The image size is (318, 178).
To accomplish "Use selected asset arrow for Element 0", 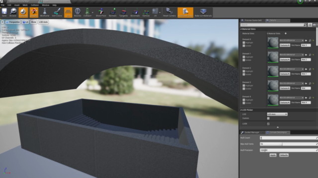I will pyautogui.click(x=306, y=41).
